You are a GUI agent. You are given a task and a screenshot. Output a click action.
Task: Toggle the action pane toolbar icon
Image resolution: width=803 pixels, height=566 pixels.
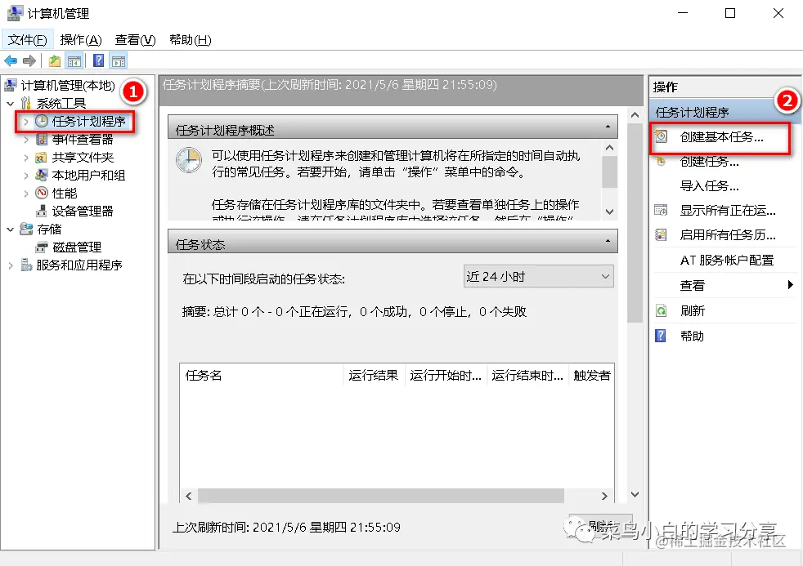119,60
